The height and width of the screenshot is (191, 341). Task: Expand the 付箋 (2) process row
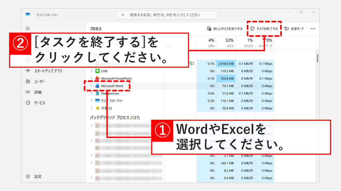(92, 108)
